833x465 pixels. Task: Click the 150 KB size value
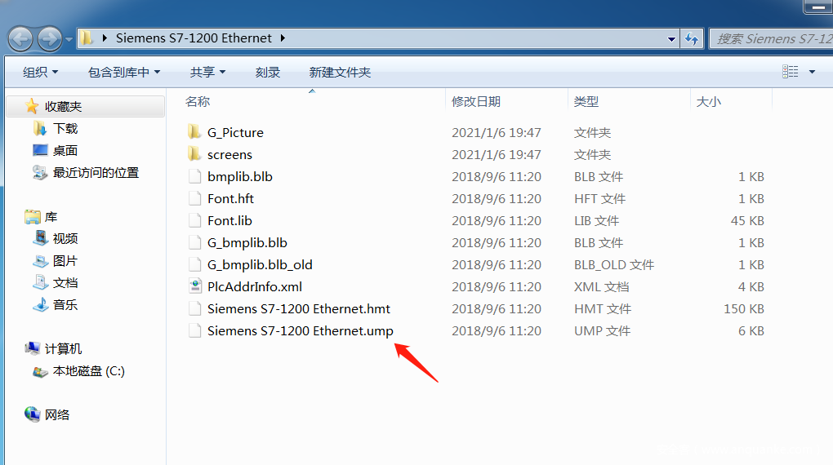point(744,308)
